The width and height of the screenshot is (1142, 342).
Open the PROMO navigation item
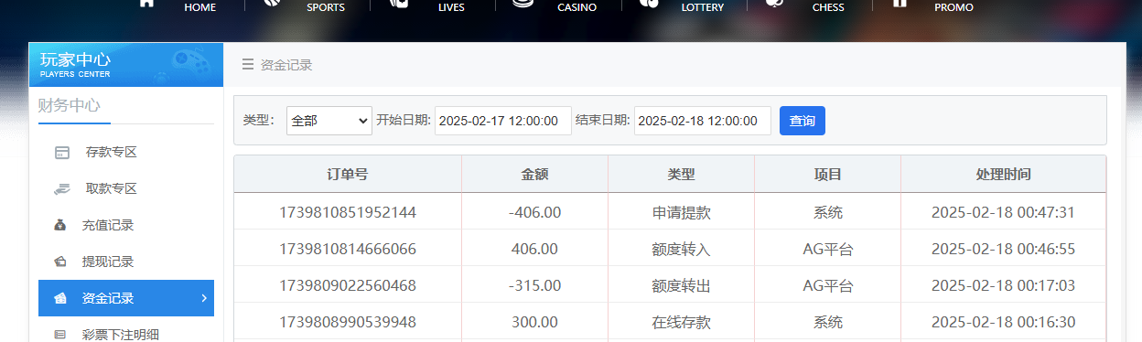click(x=953, y=7)
